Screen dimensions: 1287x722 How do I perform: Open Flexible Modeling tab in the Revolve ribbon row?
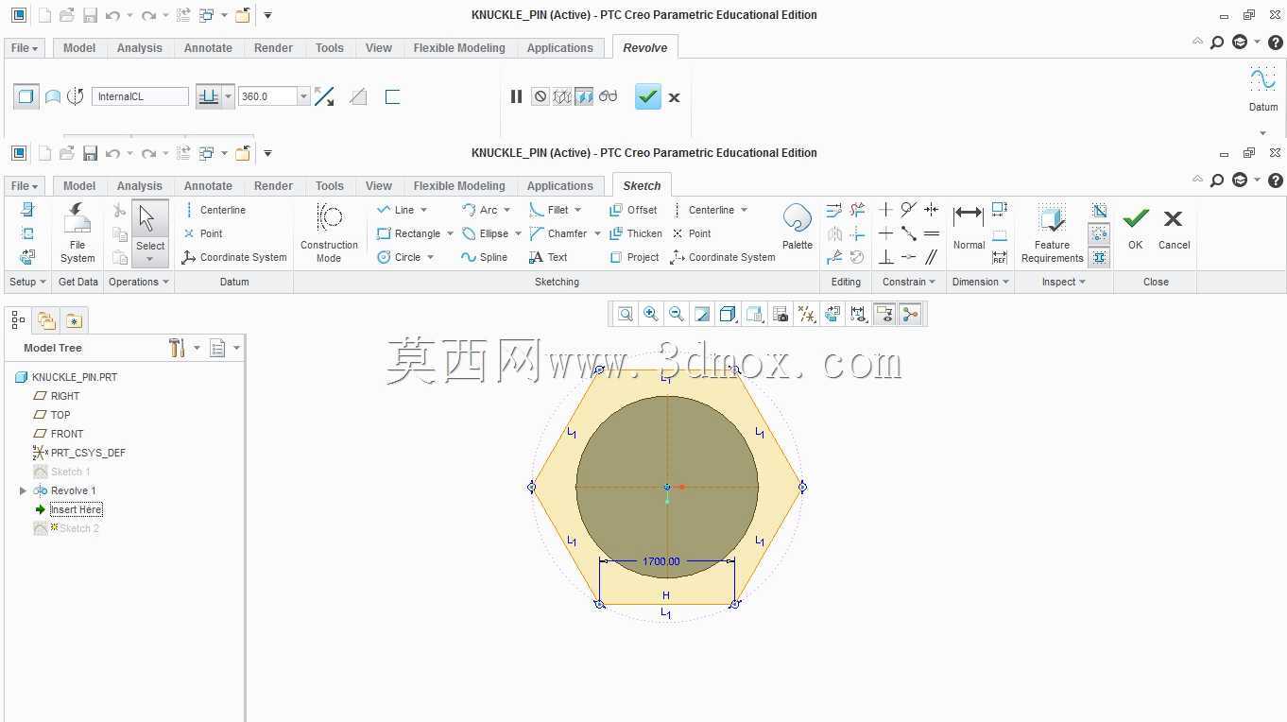(x=459, y=48)
